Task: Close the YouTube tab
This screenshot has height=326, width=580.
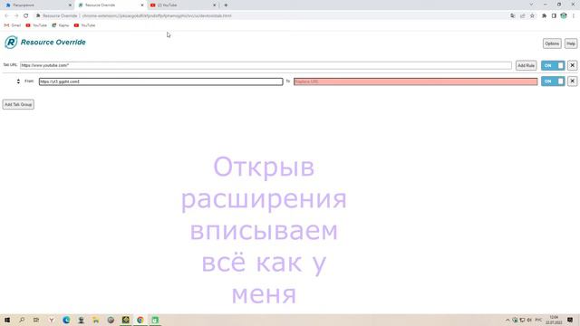Action: [x=214, y=5]
